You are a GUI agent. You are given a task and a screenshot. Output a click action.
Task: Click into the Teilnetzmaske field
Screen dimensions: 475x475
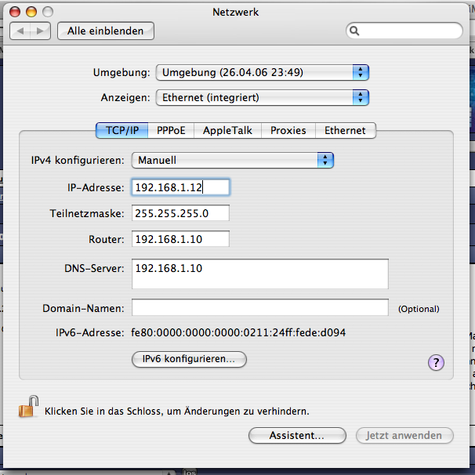tap(180, 213)
